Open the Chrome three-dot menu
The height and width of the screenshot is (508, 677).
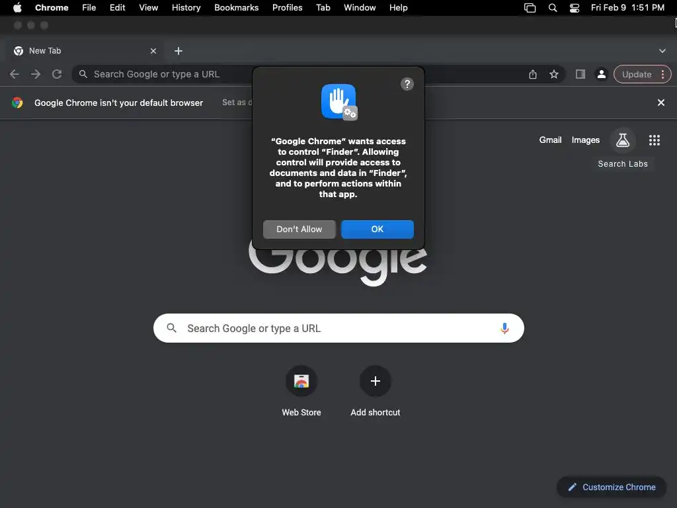[x=662, y=74]
